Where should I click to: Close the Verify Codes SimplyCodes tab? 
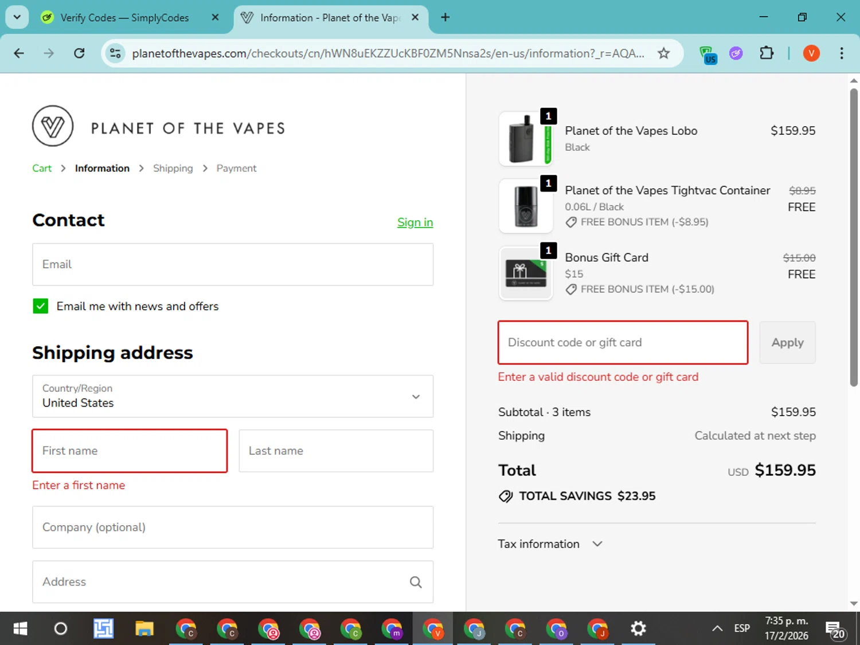[x=215, y=17]
